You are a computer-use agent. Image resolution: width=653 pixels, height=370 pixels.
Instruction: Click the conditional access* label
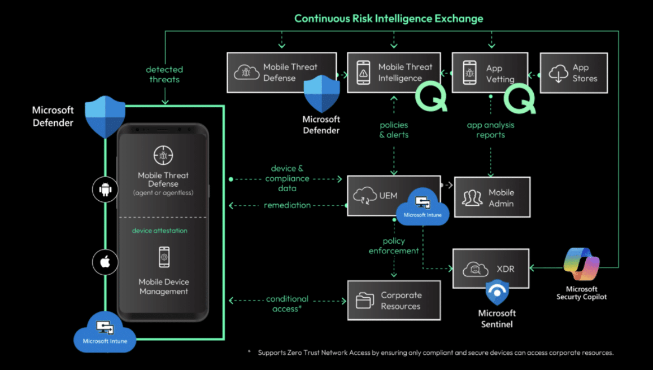tap(288, 304)
